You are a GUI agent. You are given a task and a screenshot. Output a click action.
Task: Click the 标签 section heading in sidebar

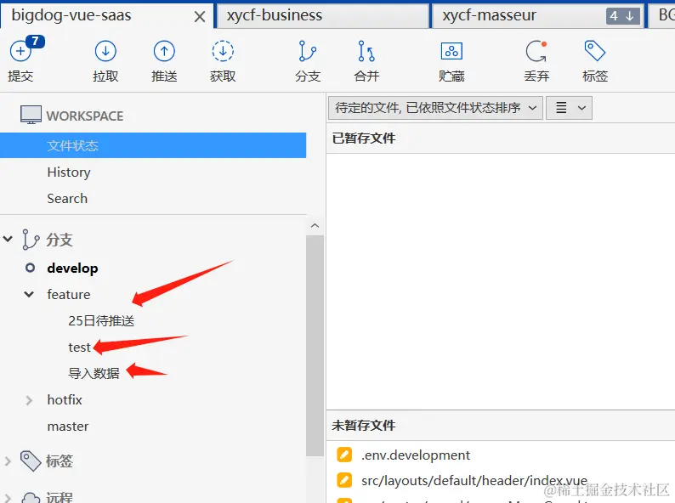pos(60,461)
